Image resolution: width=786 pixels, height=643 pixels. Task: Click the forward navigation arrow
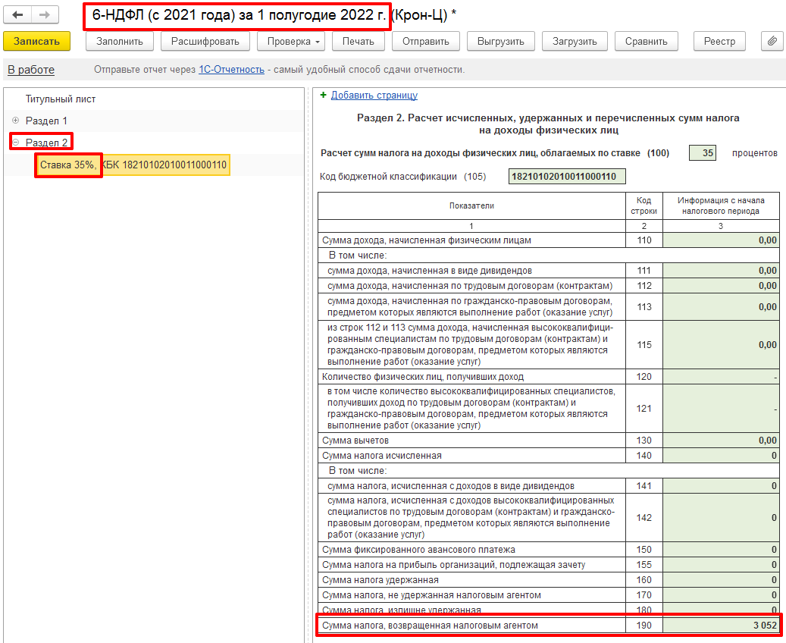coord(44,15)
